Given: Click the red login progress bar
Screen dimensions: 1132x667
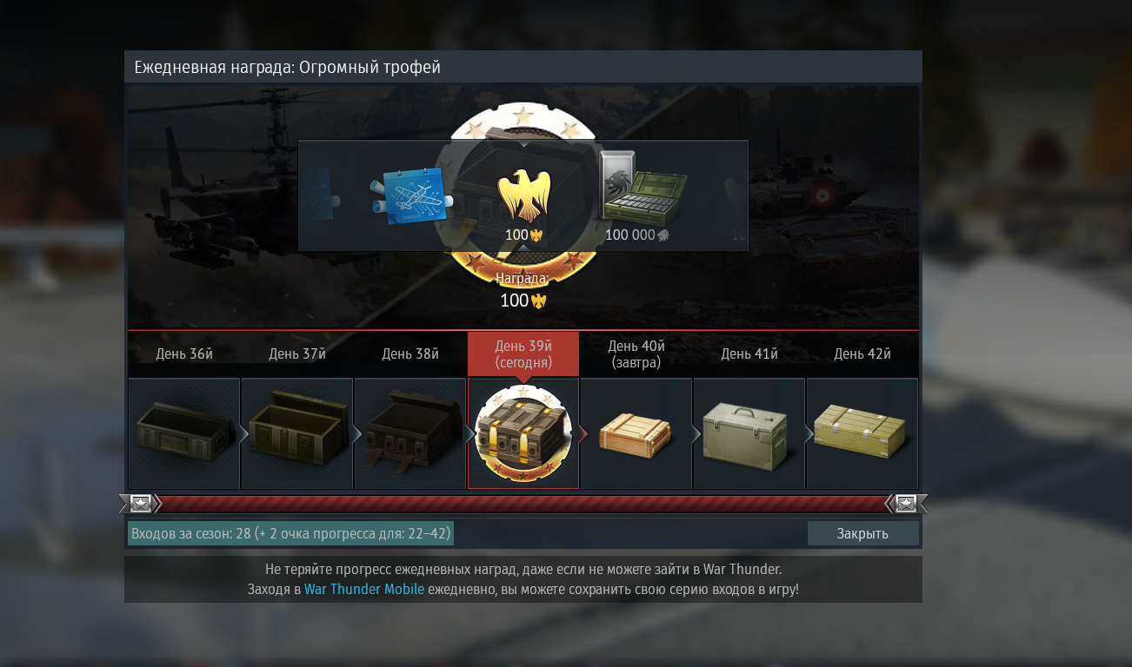Looking at the screenshot, I should coord(523,504).
